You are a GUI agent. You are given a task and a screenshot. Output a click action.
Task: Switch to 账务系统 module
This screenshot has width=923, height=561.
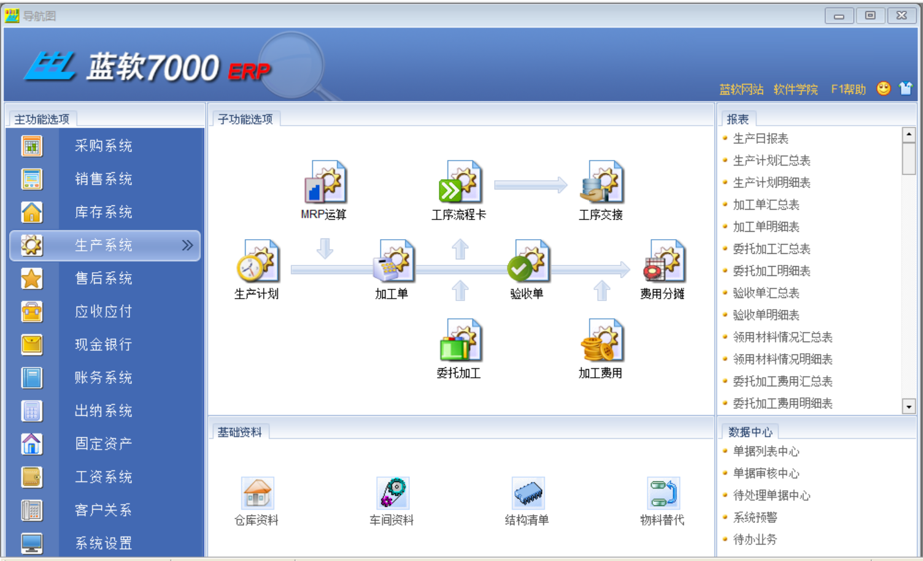pos(103,378)
